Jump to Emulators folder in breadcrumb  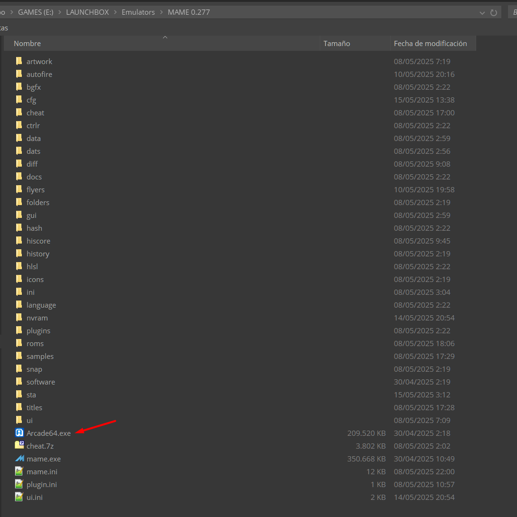point(138,12)
